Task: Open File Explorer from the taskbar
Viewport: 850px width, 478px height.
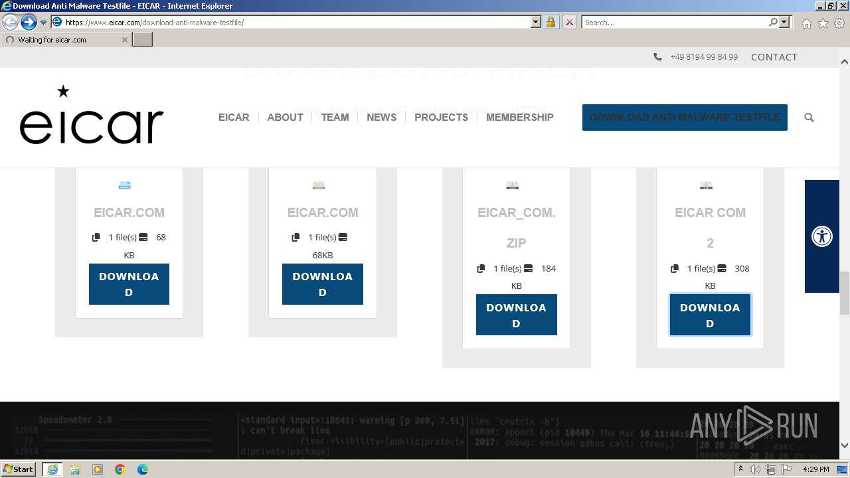Action: (75, 469)
